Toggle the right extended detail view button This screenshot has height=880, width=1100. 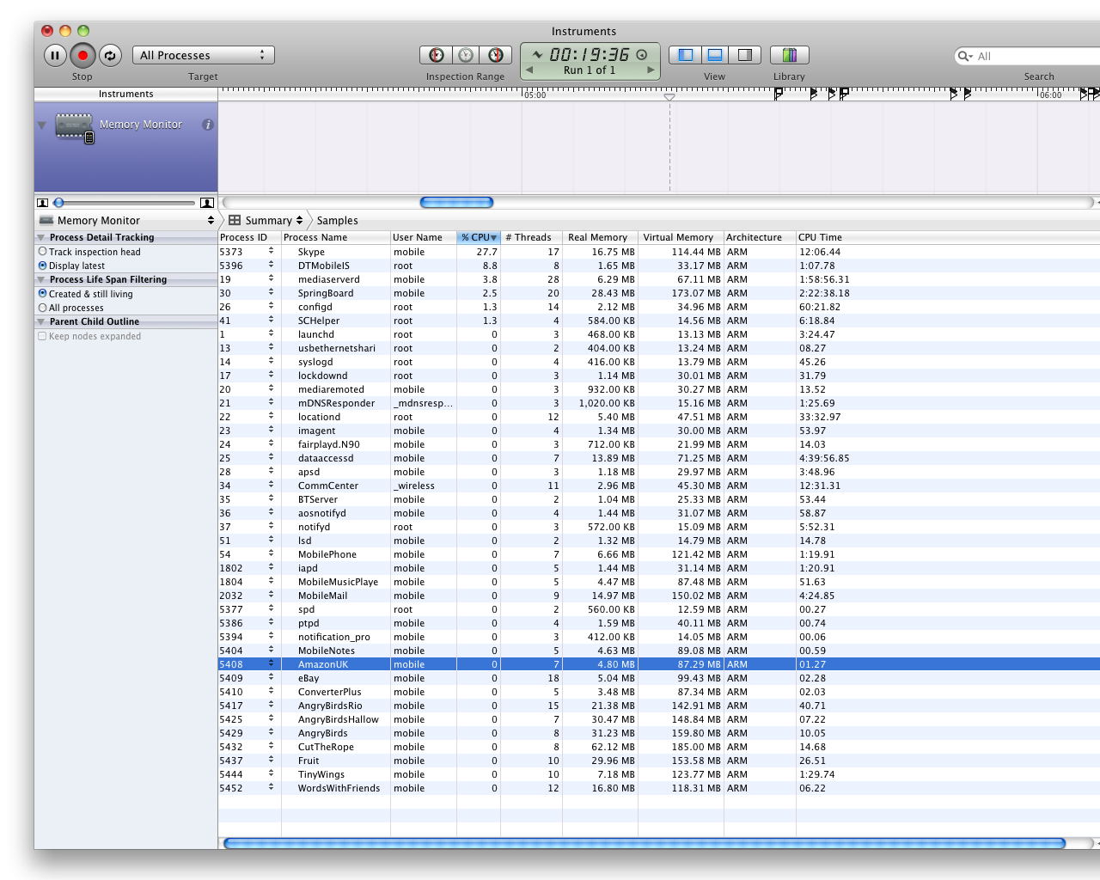744,56
